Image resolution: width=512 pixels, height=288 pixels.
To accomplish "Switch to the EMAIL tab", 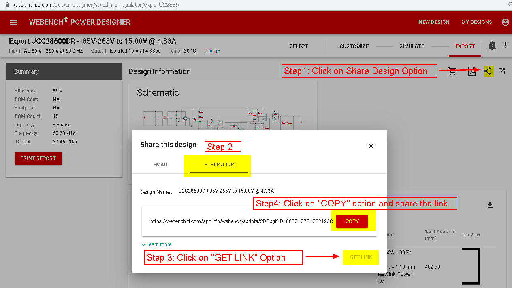I will pos(161,165).
